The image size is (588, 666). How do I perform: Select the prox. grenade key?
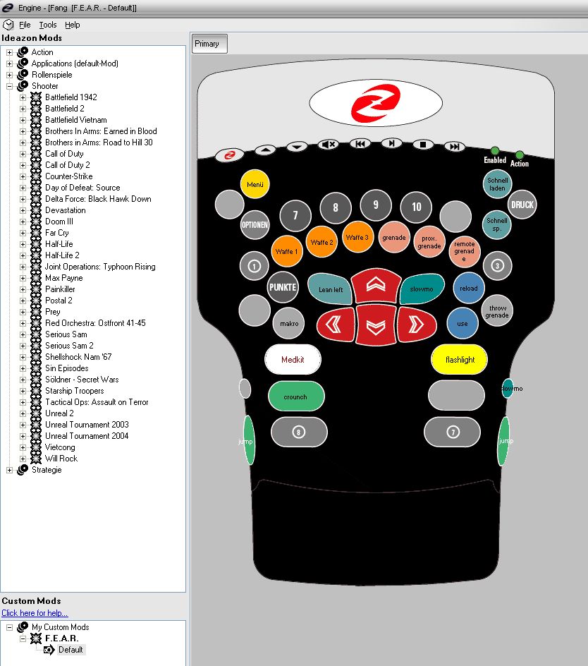(x=429, y=242)
